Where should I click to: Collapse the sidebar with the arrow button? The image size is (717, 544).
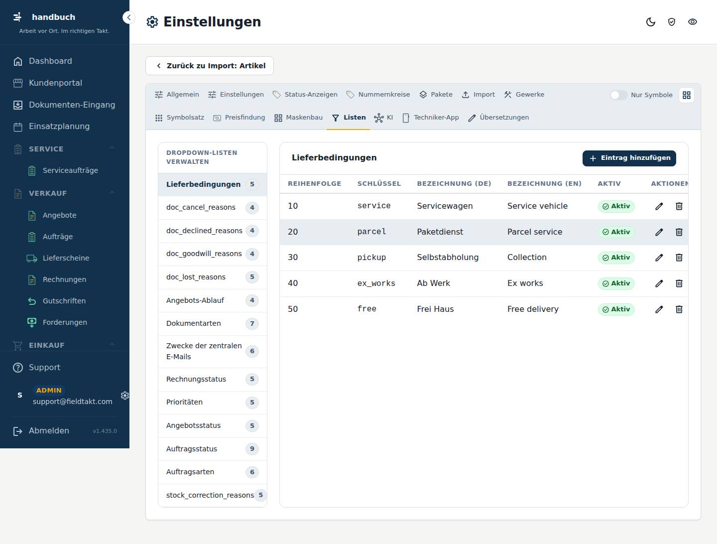click(129, 17)
